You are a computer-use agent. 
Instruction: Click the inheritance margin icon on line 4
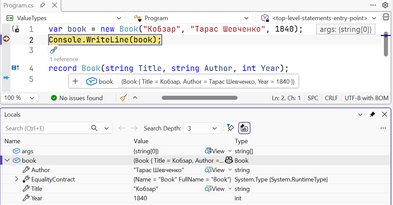pyautogui.click(x=15, y=68)
